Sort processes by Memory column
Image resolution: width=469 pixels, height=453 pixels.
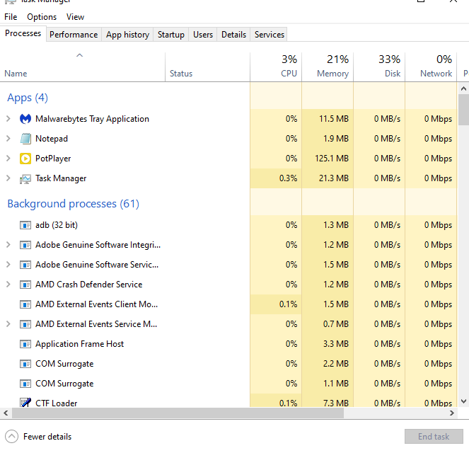click(328, 67)
